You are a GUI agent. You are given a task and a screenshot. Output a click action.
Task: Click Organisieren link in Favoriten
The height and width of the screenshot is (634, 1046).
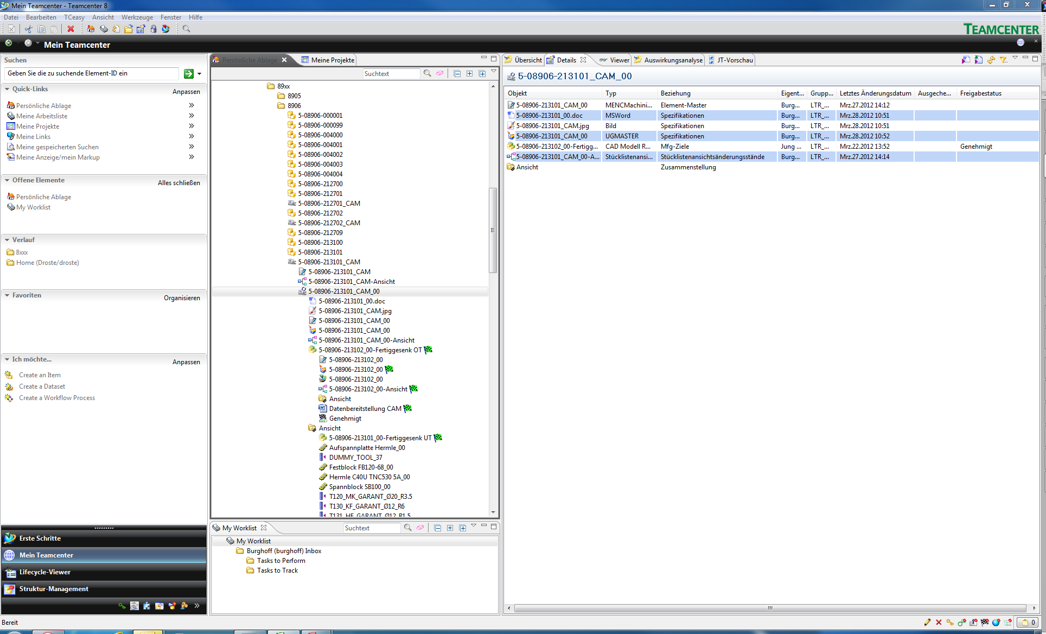pyautogui.click(x=182, y=298)
